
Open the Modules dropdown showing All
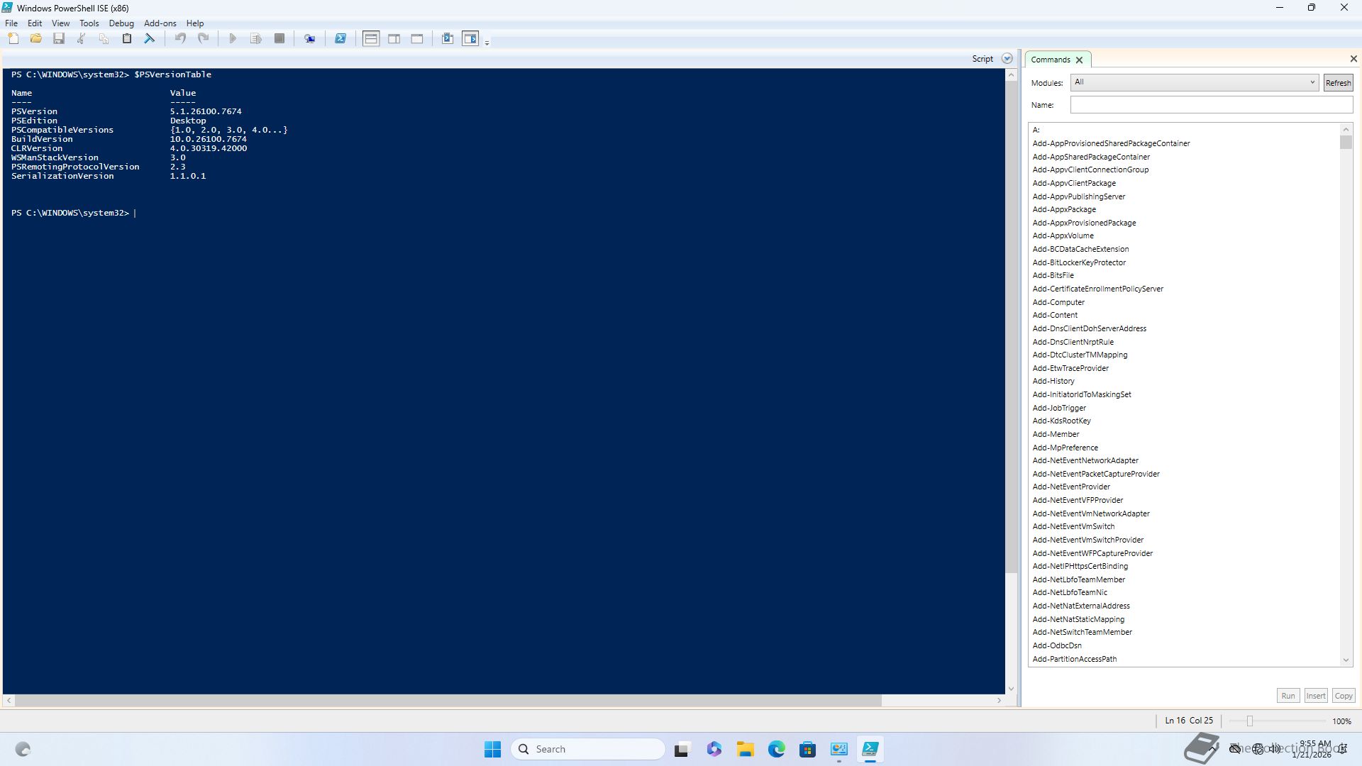coord(1194,82)
